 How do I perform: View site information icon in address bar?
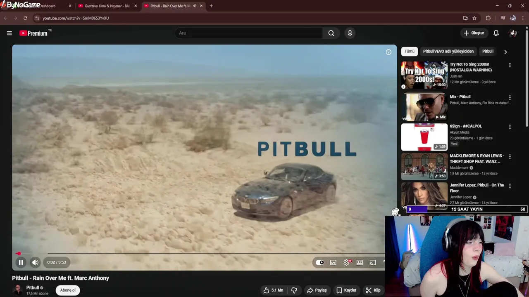pos(37,18)
